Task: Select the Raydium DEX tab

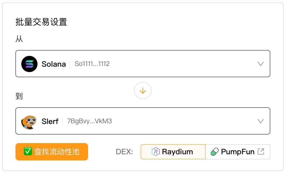Action: pyautogui.click(x=173, y=152)
